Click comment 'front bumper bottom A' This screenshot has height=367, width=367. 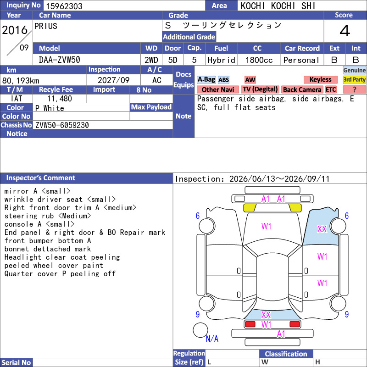(48, 240)
